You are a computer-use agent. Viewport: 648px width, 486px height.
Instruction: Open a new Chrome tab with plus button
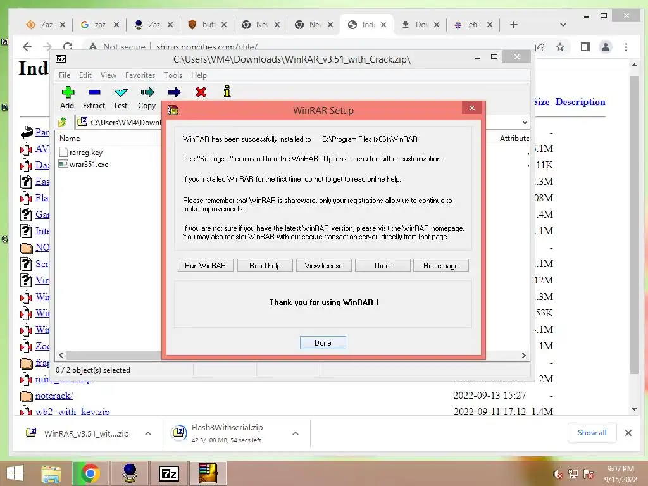514,25
